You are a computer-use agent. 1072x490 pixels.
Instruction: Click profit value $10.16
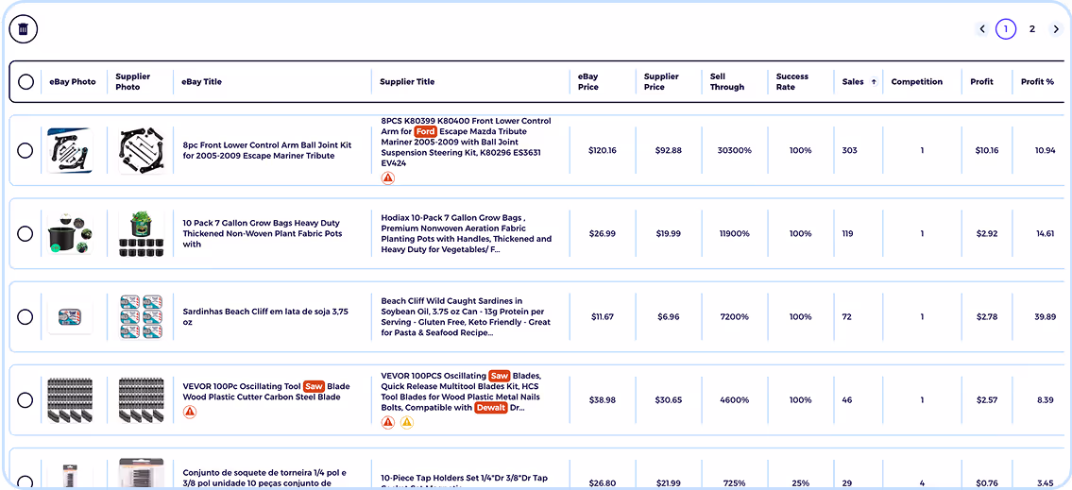[987, 150]
